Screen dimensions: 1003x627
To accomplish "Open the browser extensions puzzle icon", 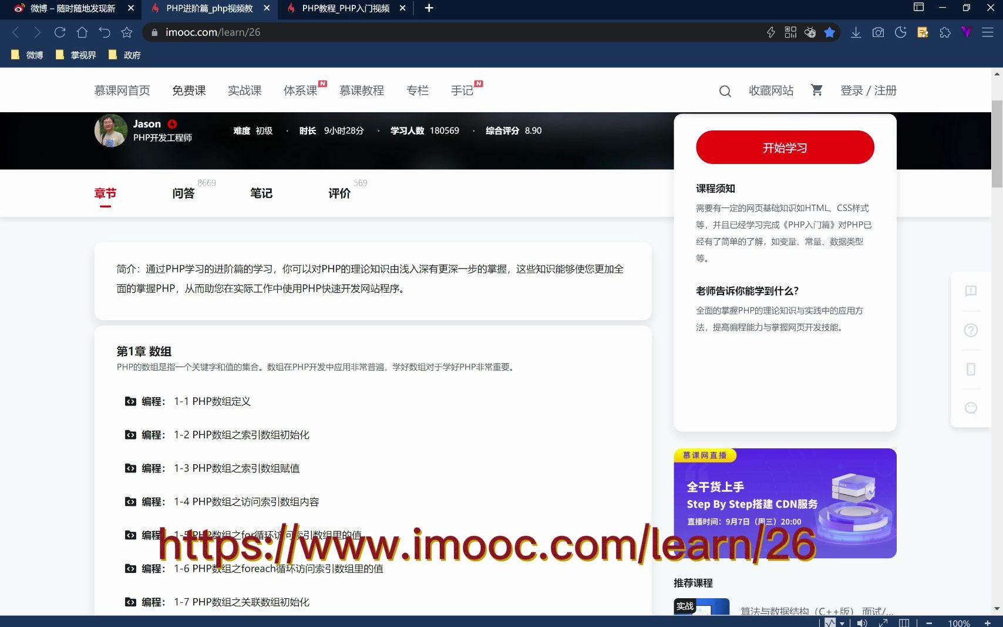I will click(944, 32).
